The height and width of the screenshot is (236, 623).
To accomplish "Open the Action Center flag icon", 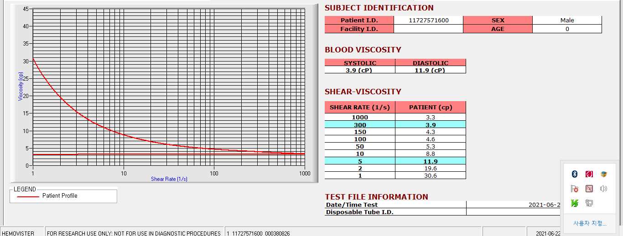I will point(575,189).
